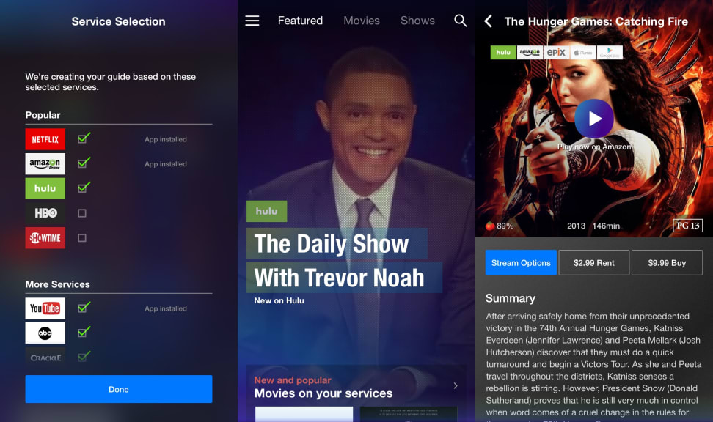Select the Google Play badge above the poster
Viewport: 713px width, 422px height.
[x=610, y=52]
